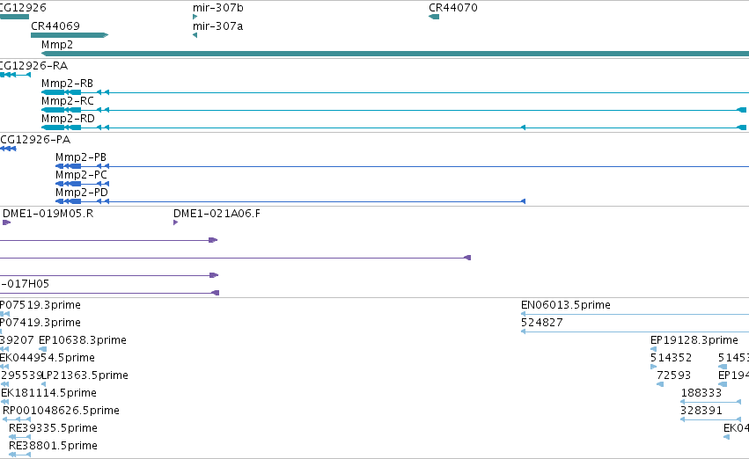The width and height of the screenshot is (749, 459).
Task: Click the RE38801.5prime label
Action: click(x=53, y=446)
